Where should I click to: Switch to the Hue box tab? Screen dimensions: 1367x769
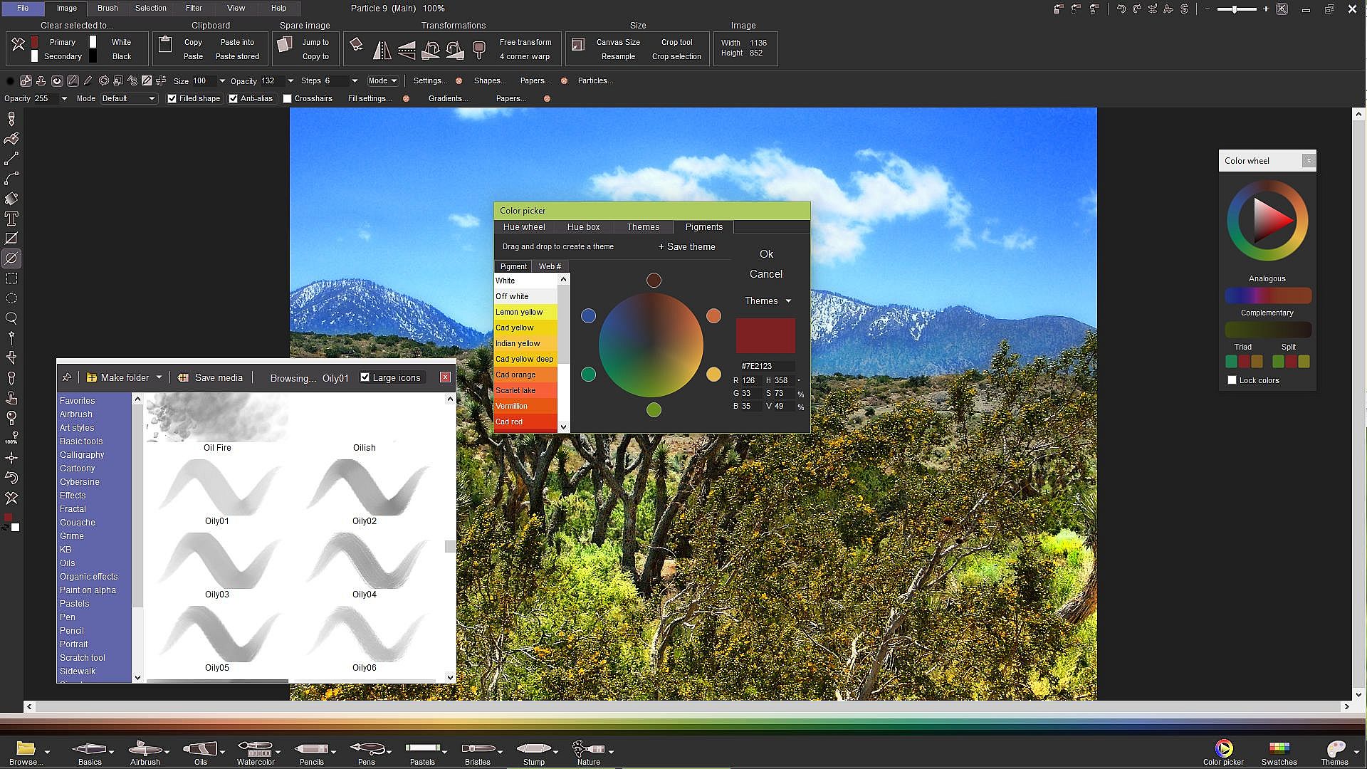tap(583, 227)
